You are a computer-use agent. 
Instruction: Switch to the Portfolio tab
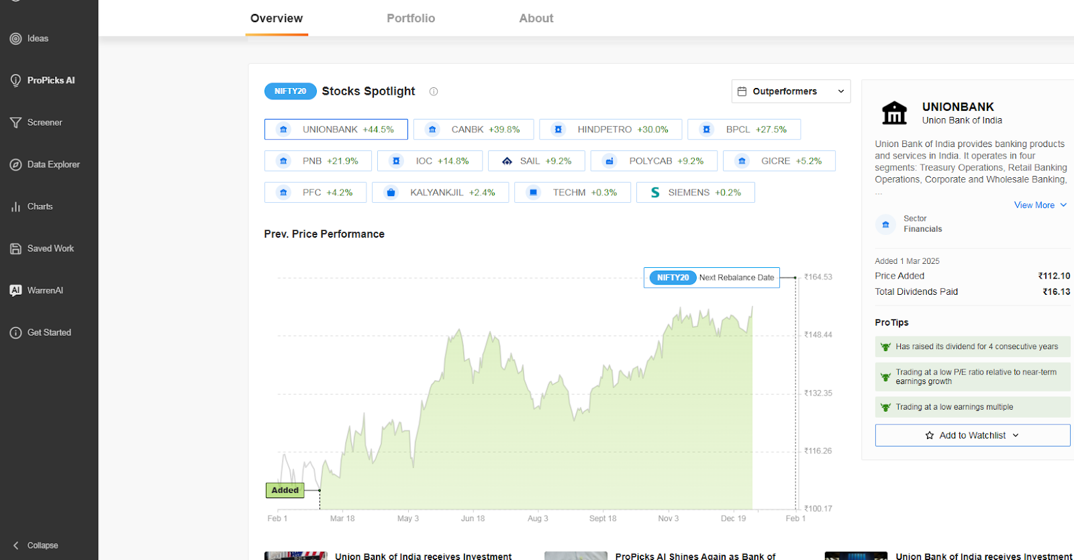(x=411, y=19)
